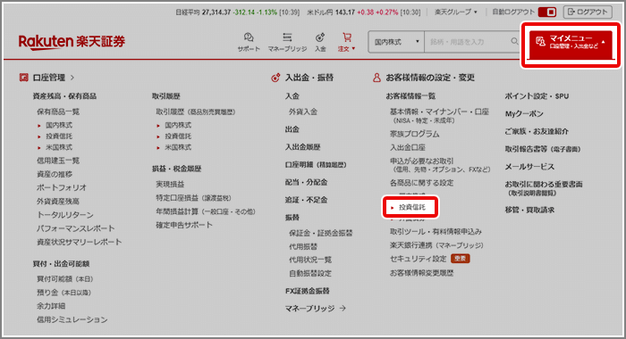626x339 pixels.
Task: Open 資産状況サマリーレポート
Action: (x=80, y=242)
